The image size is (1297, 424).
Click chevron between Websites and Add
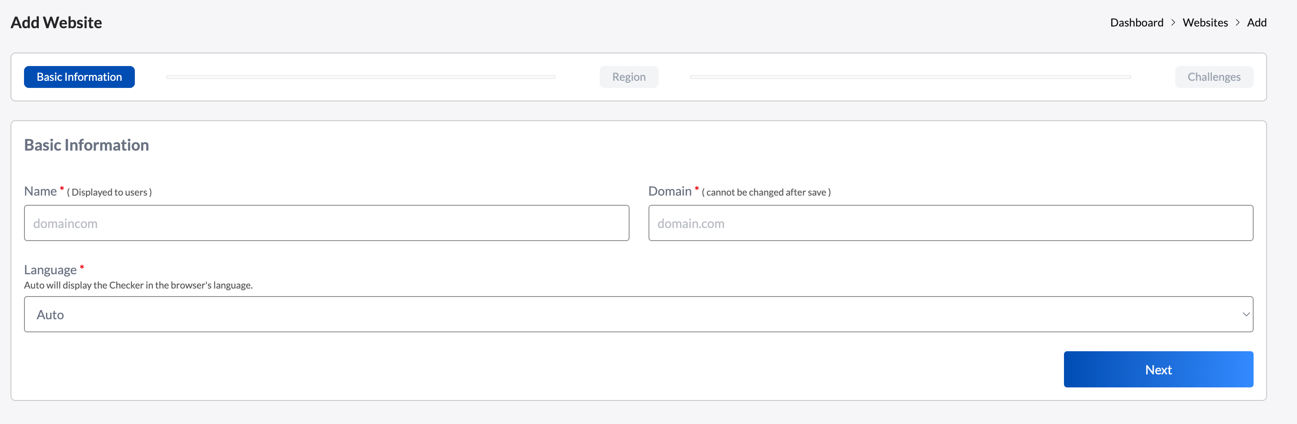pos(1237,23)
